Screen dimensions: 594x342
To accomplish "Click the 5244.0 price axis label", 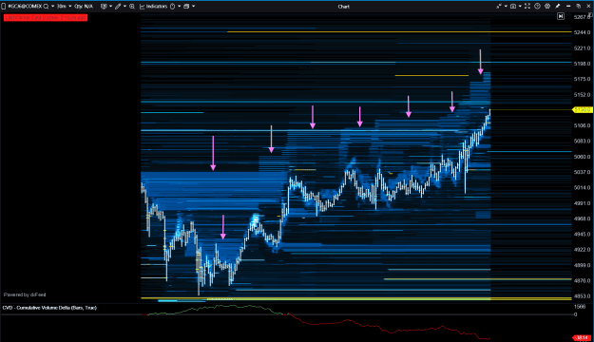I will tap(583, 32).
